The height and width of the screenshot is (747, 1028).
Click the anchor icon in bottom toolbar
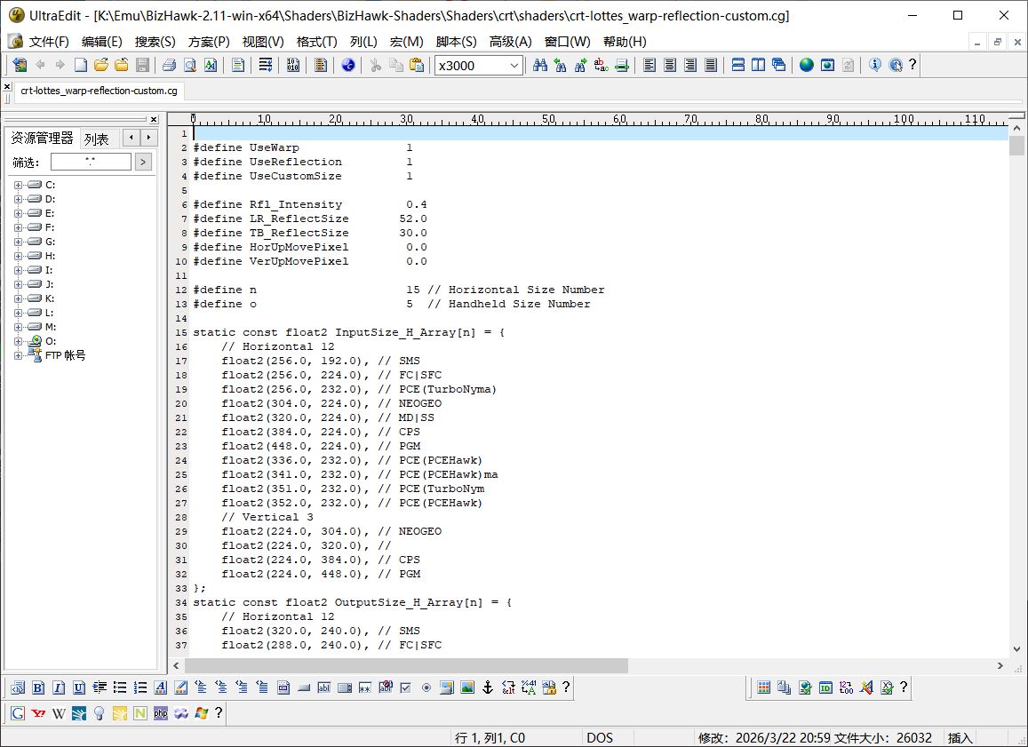pos(487,687)
